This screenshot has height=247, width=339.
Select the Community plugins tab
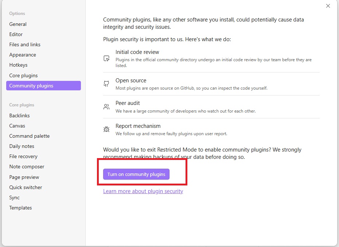click(x=31, y=86)
